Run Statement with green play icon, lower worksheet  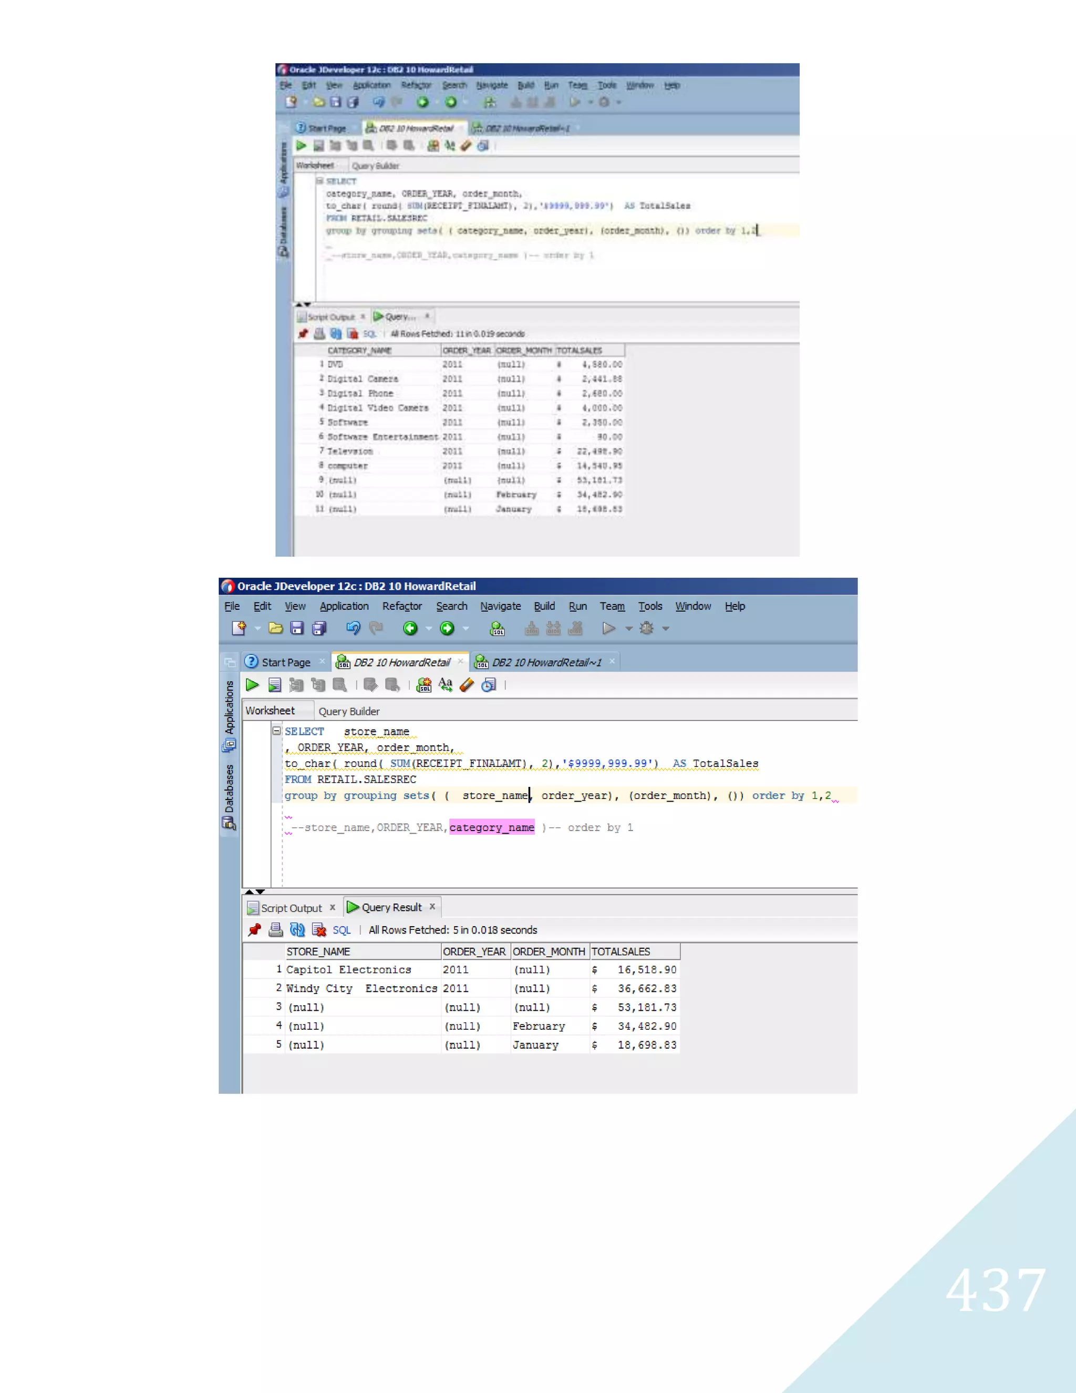click(x=252, y=685)
